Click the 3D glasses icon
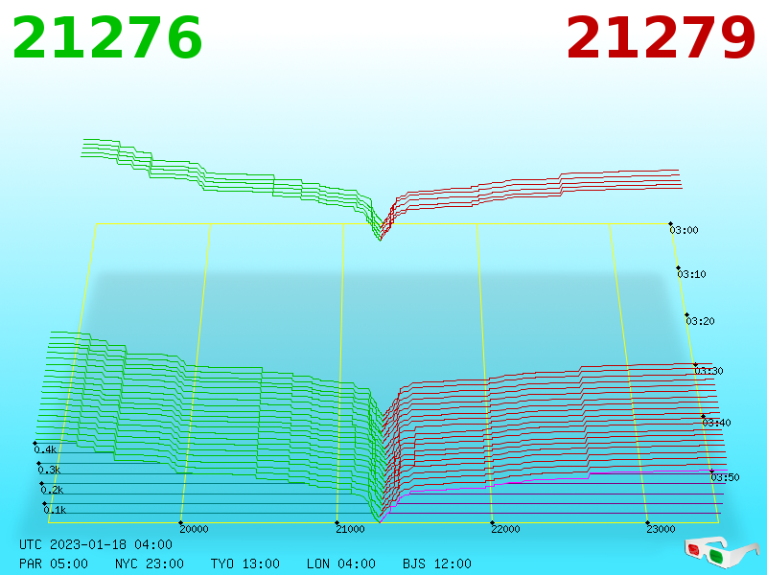 [722, 553]
